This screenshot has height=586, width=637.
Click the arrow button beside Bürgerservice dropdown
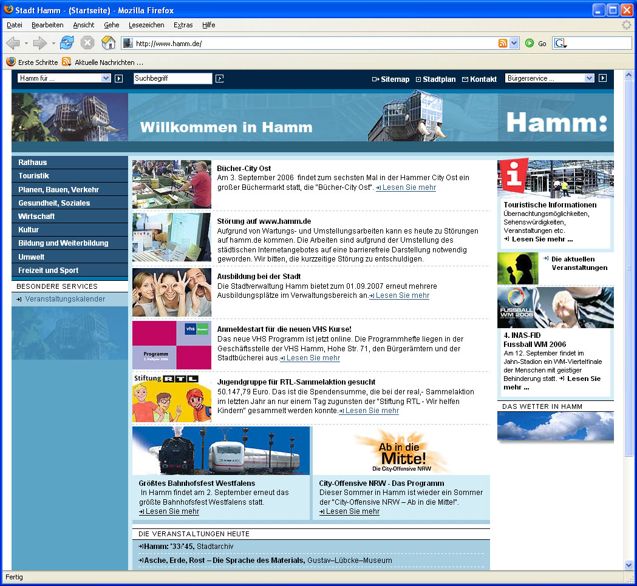point(602,78)
